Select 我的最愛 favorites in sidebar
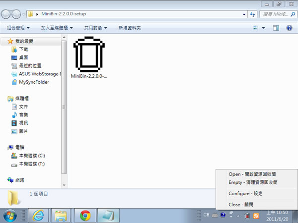Viewport: 298px width, 223px height. coord(31,41)
